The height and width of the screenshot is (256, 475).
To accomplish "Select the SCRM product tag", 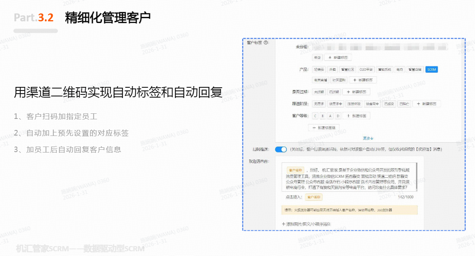I will [431, 70].
